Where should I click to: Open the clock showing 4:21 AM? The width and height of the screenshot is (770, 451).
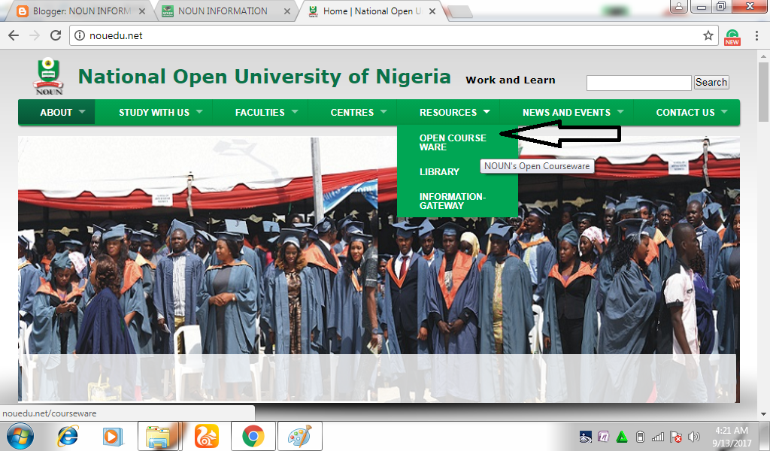pos(732,436)
